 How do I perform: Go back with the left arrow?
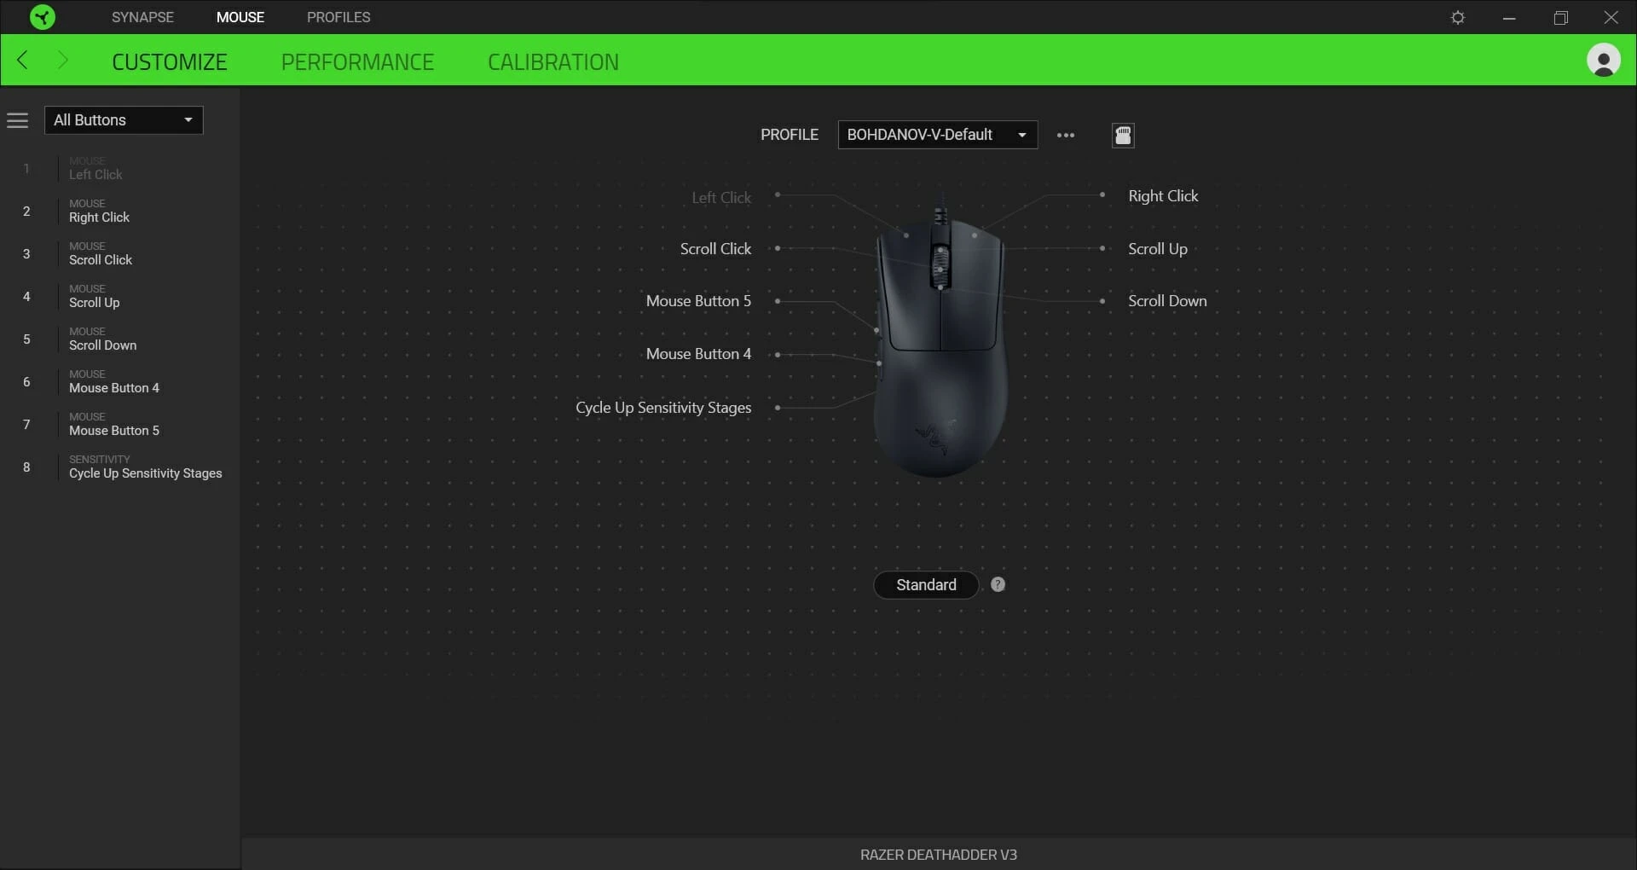[x=23, y=60]
